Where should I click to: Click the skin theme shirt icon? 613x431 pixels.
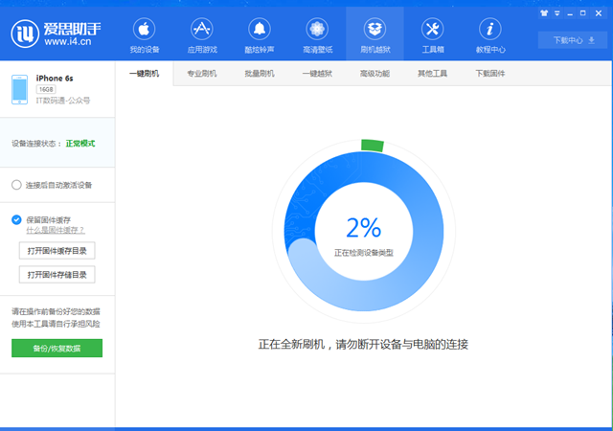(x=544, y=13)
